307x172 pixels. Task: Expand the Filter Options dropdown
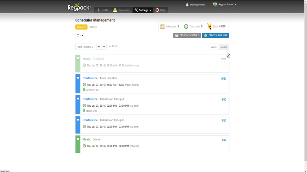(85, 47)
